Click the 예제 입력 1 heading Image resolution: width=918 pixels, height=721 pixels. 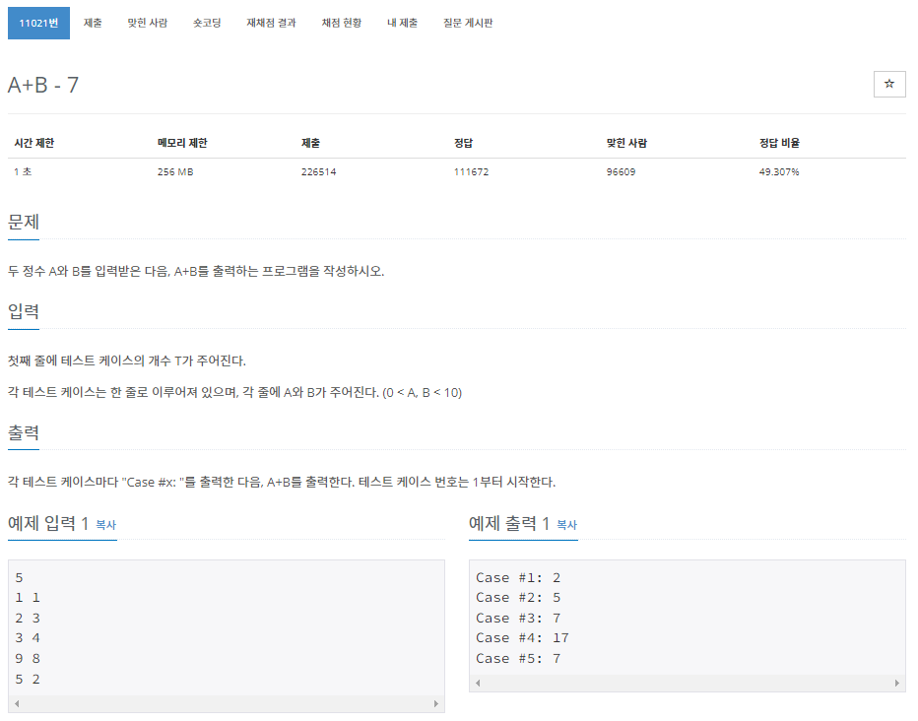(x=48, y=523)
